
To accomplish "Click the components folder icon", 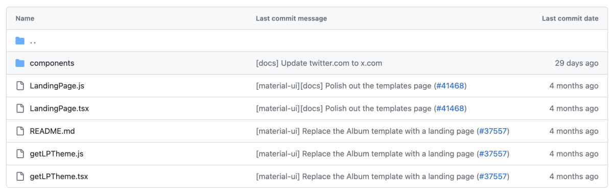I will click(x=20, y=63).
